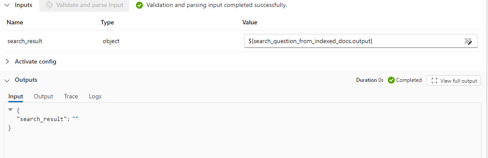Click the green Completed status icon
The image size is (488, 158).
(x=391, y=80)
